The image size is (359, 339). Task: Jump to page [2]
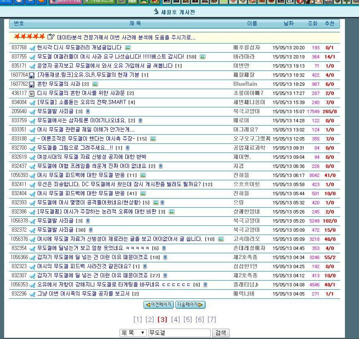coord(150,319)
